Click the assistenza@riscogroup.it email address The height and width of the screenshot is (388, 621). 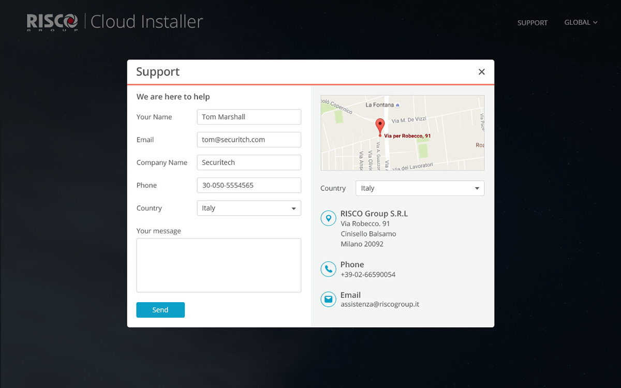click(380, 304)
